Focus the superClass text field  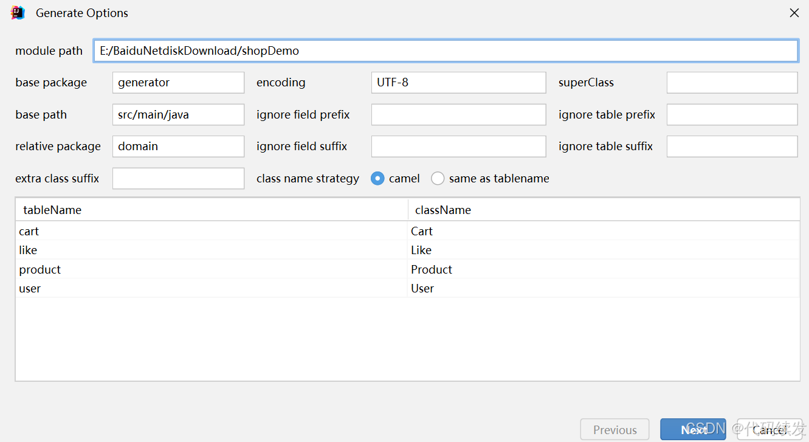732,83
